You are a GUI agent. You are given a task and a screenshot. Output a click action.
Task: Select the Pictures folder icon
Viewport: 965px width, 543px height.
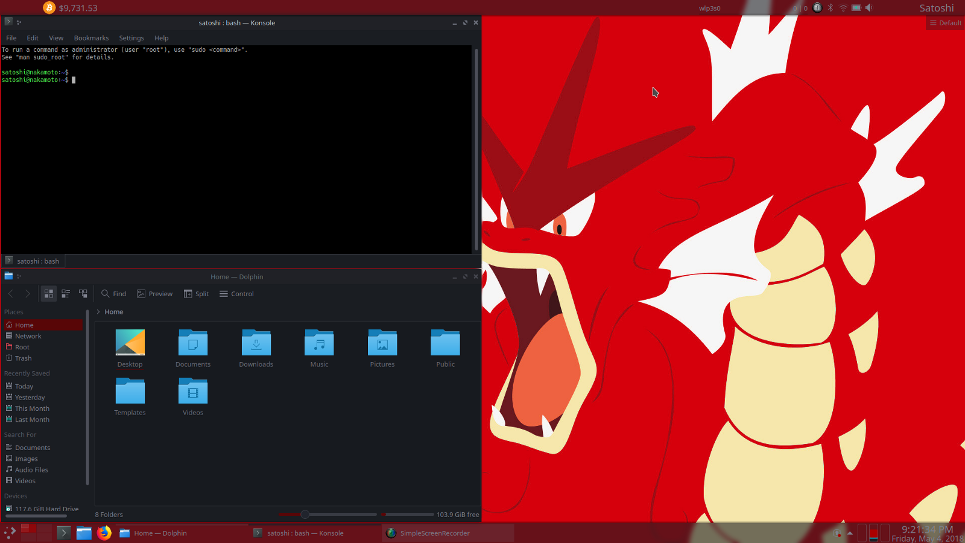tap(382, 342)
